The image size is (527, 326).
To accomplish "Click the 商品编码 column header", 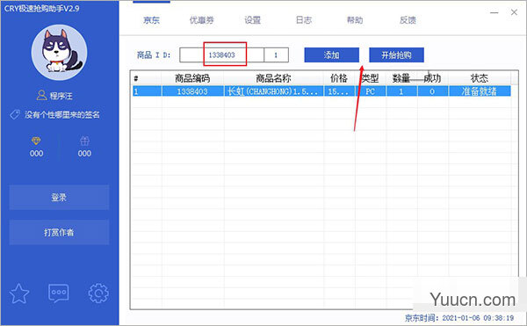I will point(192,78).
